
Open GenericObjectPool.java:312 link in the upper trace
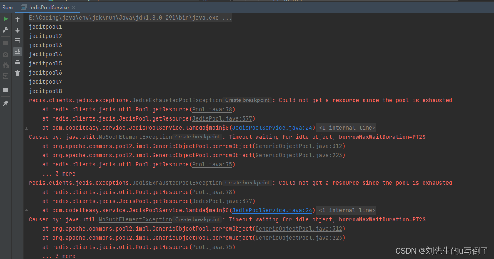tap(298, 146)
